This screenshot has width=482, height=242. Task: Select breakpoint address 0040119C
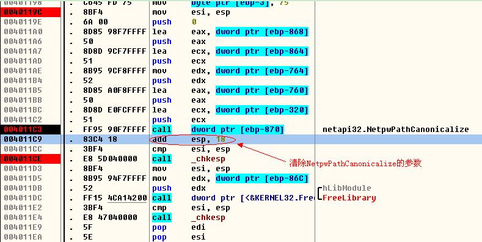[x=23, y=12]
